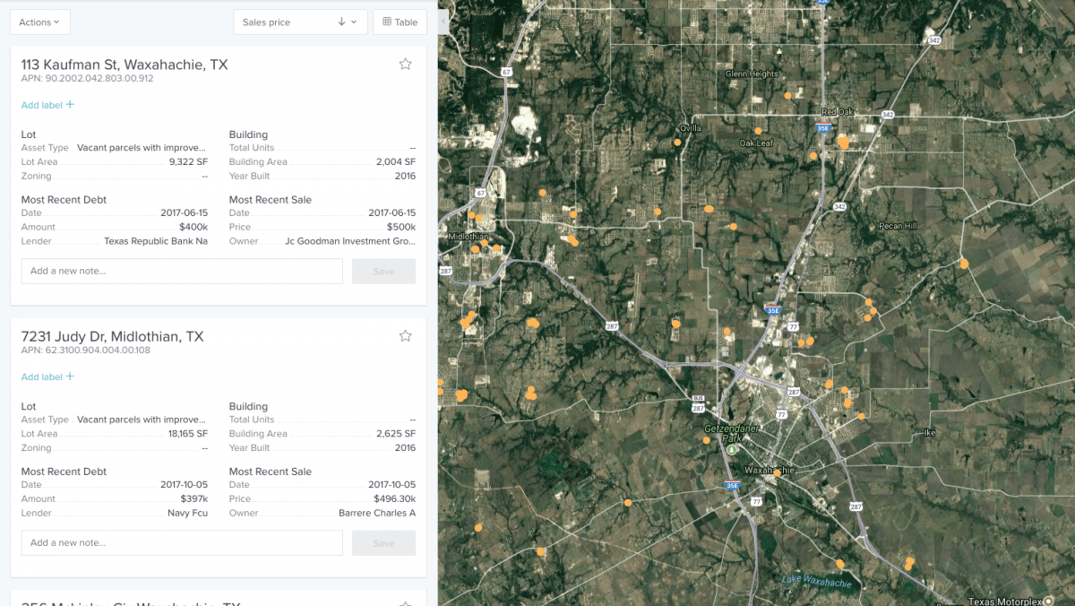This screenshot has height=606, width=1075.
Task: Click the note field for 7231 Judy Dr
Action: [182, 542]
